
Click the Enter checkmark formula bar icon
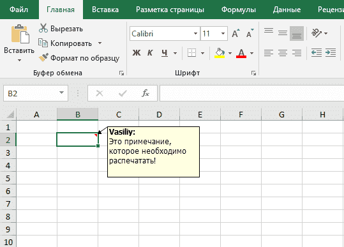point(123,93)
